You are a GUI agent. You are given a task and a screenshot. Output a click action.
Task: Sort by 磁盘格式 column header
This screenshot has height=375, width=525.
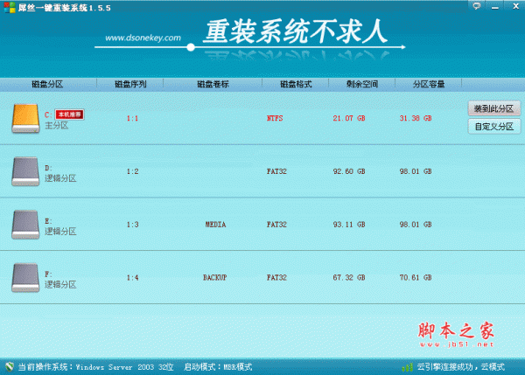[x=296, y=84]
